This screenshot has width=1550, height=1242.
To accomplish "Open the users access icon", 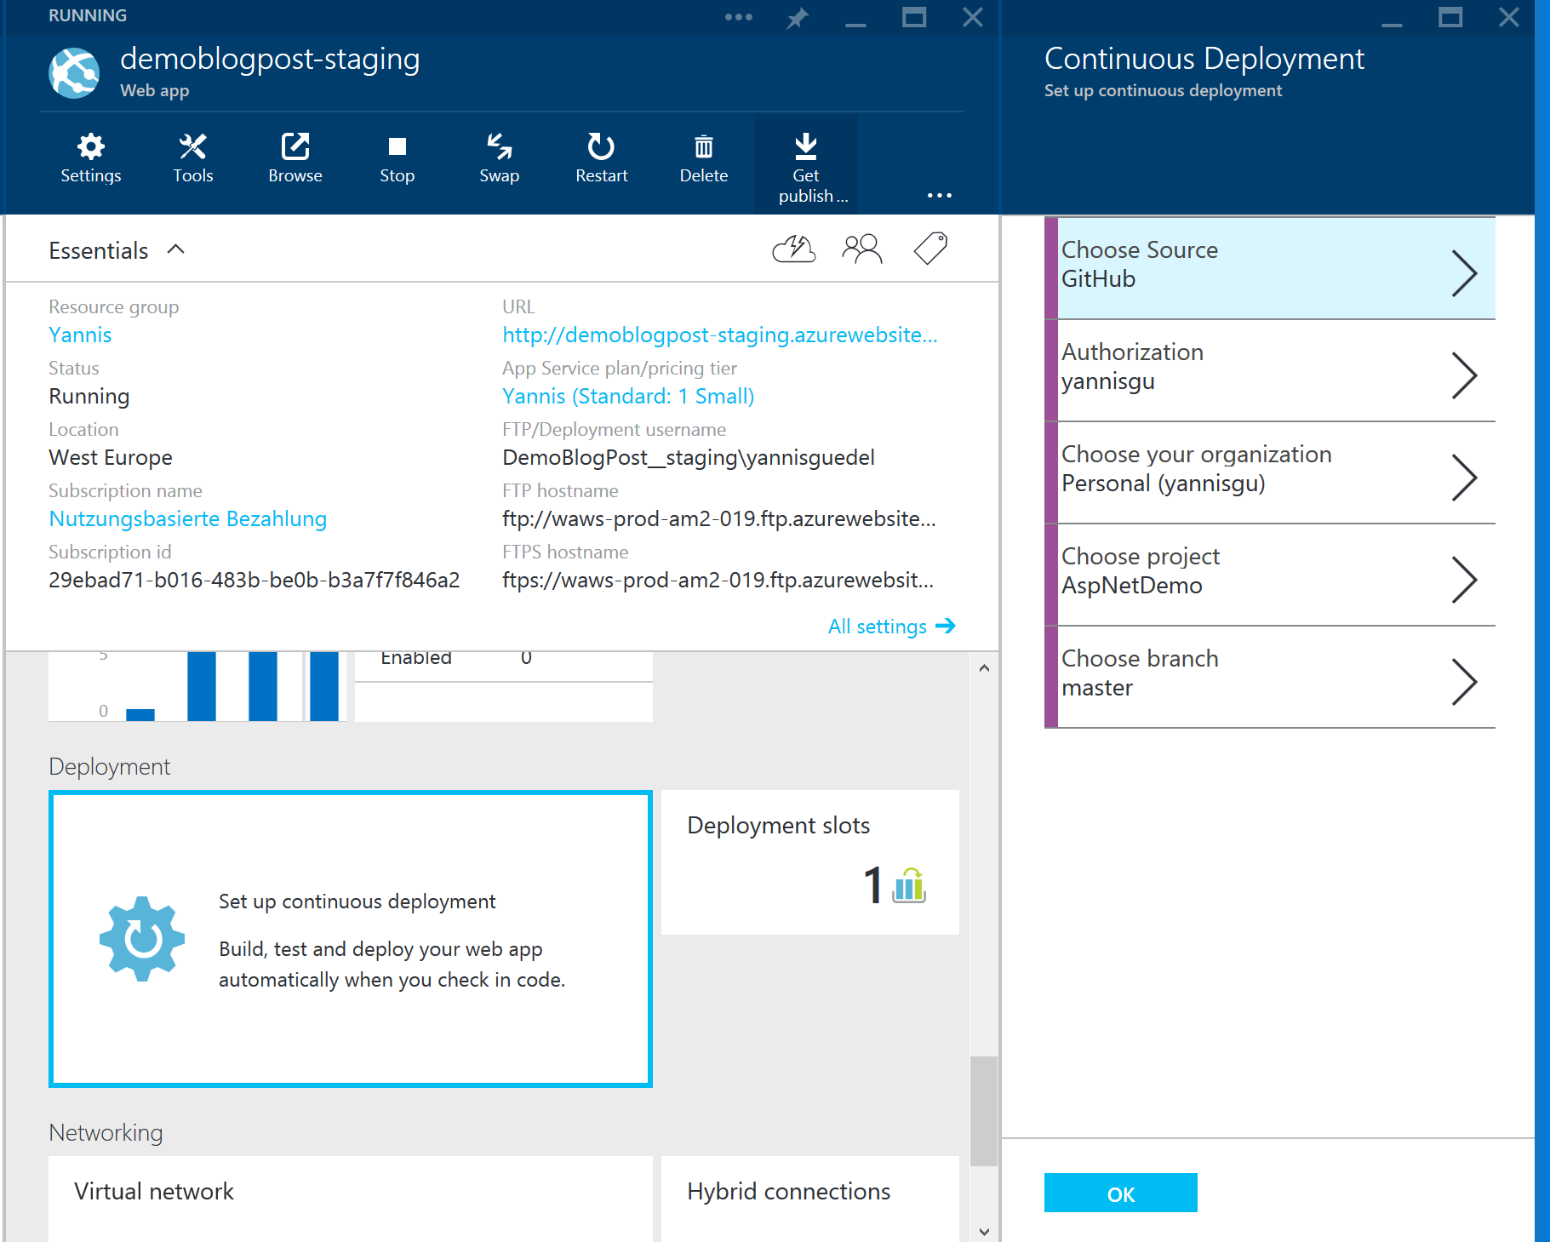I will click(x=861, y=249).
